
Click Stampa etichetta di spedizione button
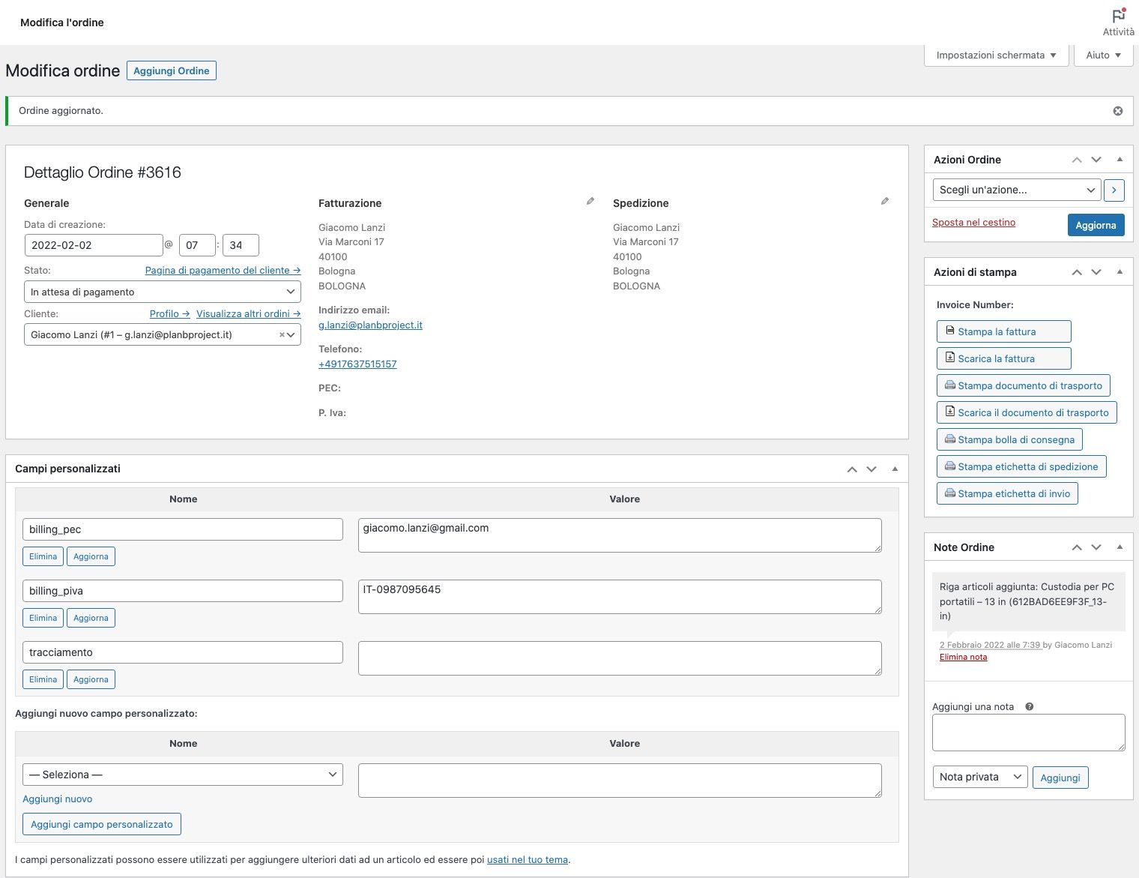[x=1021, y=466]
